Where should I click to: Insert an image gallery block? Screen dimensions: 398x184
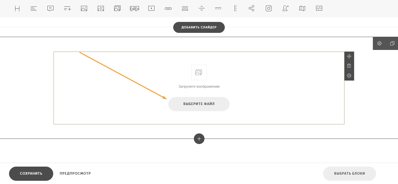tap(117, 9)
